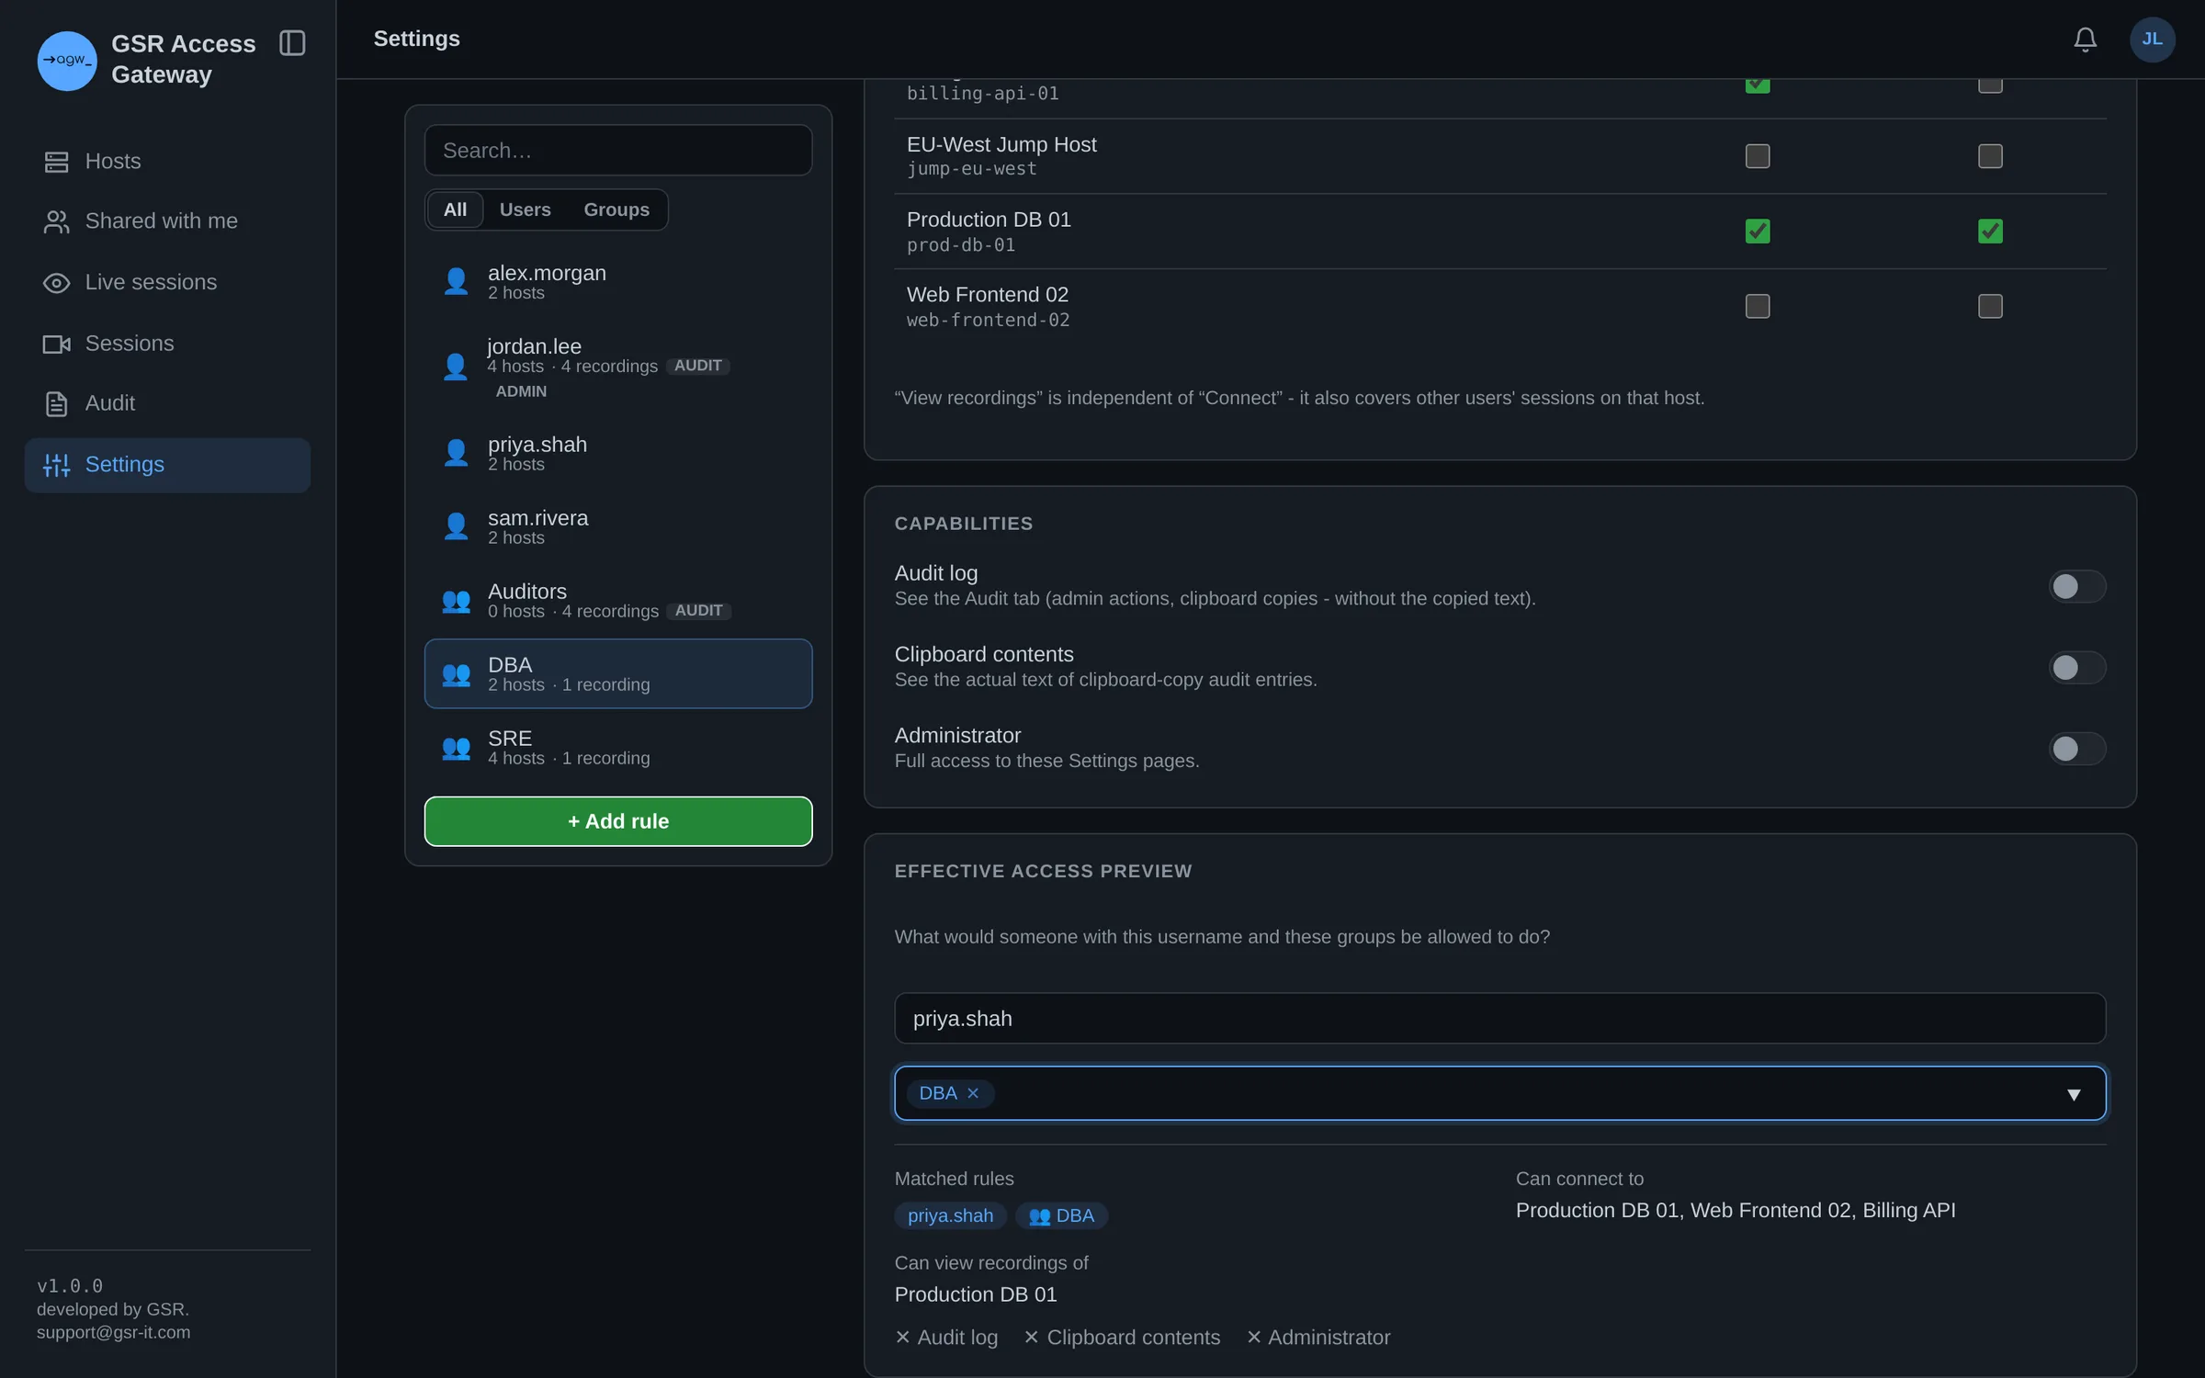This screenshot has width=2205, height=1378.
Task: Enable the Administrator capability toggle
Action: 2076,749
